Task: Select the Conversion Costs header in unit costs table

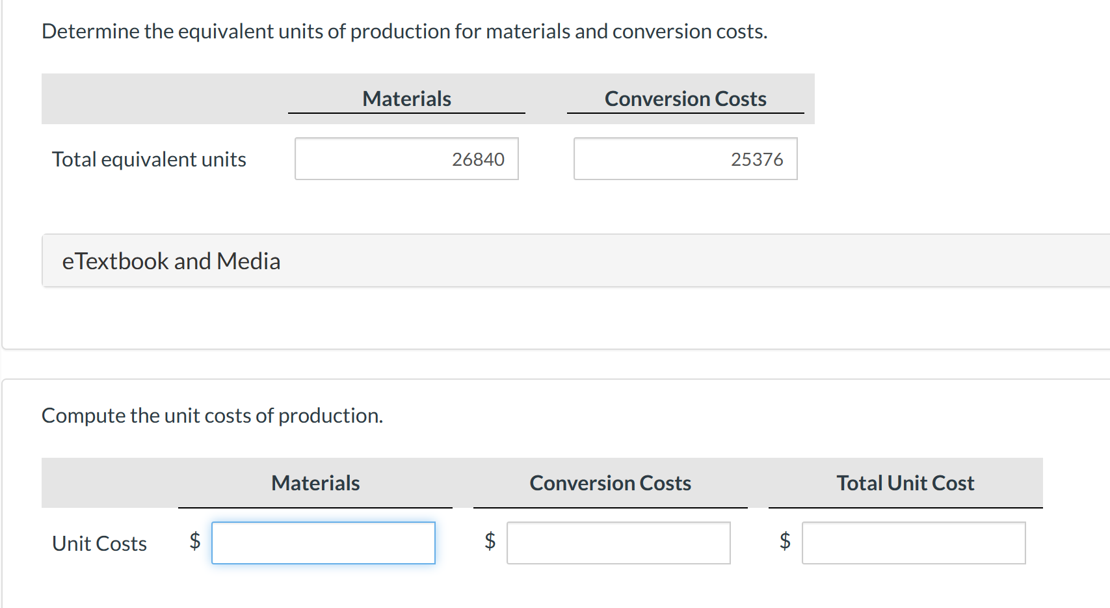Action: pyautogui.click(x=610, y=483)
